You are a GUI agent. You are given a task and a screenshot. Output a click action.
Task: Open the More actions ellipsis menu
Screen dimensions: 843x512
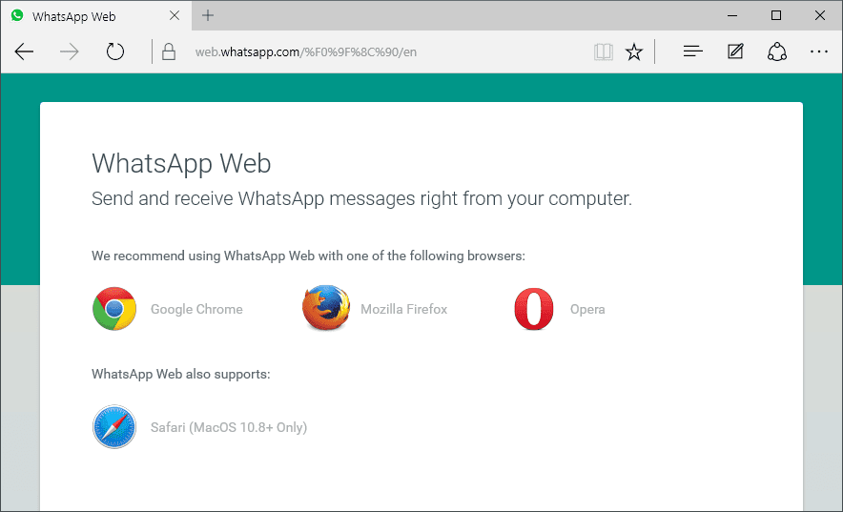click(x=819, y=52)
